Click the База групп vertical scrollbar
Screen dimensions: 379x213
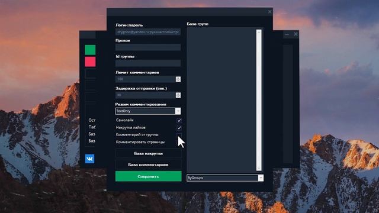[259, 100]
